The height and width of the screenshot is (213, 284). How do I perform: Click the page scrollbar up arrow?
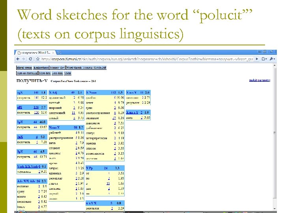tap(275, 65)
